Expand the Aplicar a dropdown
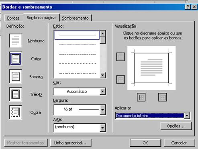198x149 pixels. pyautogui.click(x=187, y=116)
